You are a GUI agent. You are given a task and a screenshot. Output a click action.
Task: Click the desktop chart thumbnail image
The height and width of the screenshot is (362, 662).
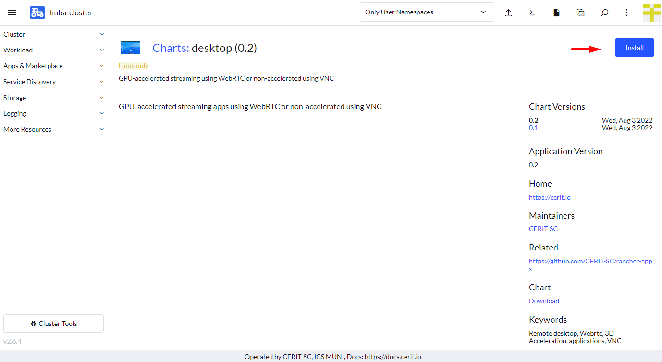pos(131,48)
